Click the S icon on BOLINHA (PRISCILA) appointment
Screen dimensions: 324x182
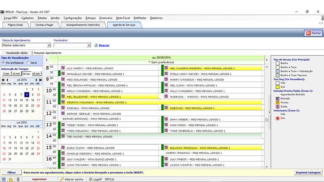pyautogui.click(x=166, y=148)
